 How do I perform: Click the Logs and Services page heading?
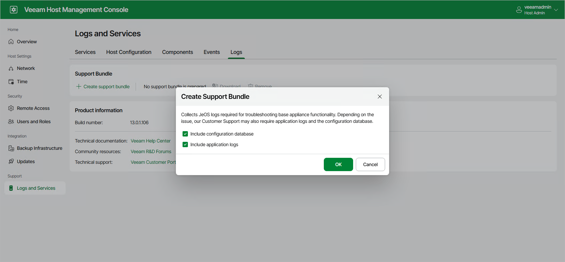108,34
